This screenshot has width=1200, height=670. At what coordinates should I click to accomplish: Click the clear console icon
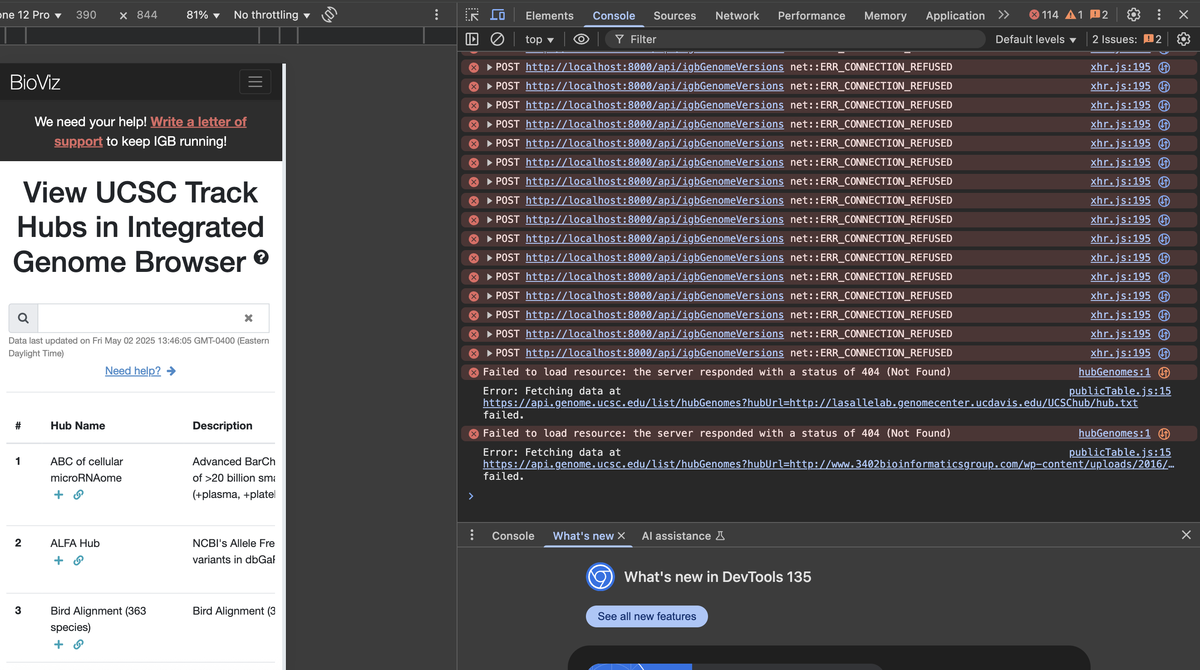[x=497, y=39]
